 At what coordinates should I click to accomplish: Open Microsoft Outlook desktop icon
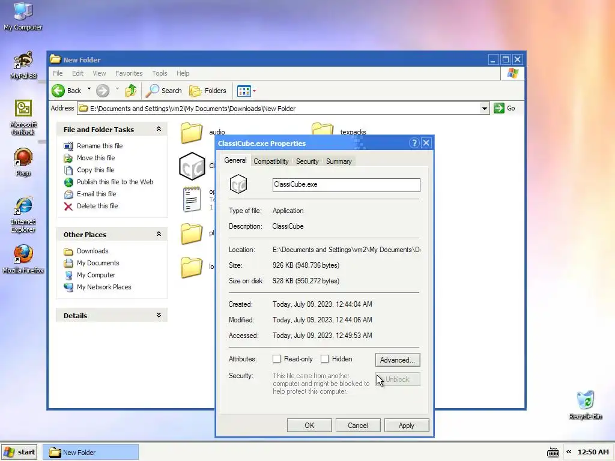[23, 117]
